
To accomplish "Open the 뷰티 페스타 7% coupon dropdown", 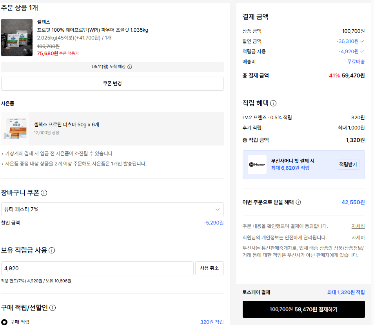I will (x=113, y=209).
